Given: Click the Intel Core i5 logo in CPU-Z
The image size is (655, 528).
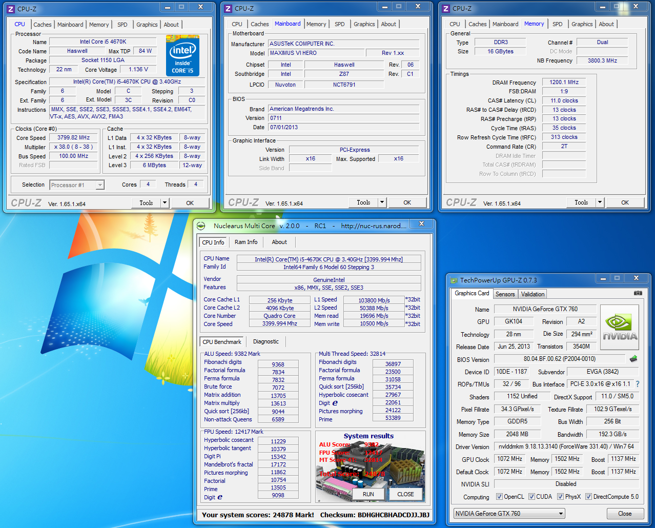Looking at the screenshot, I should tap(183, 56).
